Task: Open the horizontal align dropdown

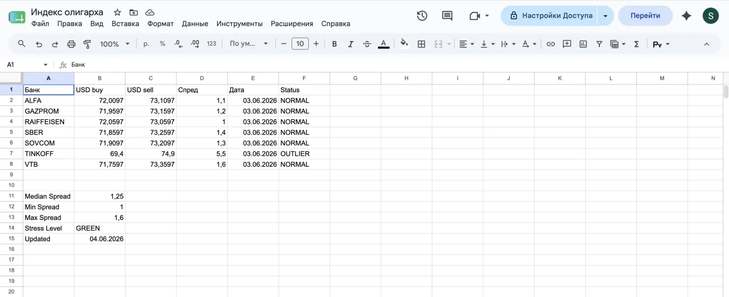Action: click(x=467, y=44)
